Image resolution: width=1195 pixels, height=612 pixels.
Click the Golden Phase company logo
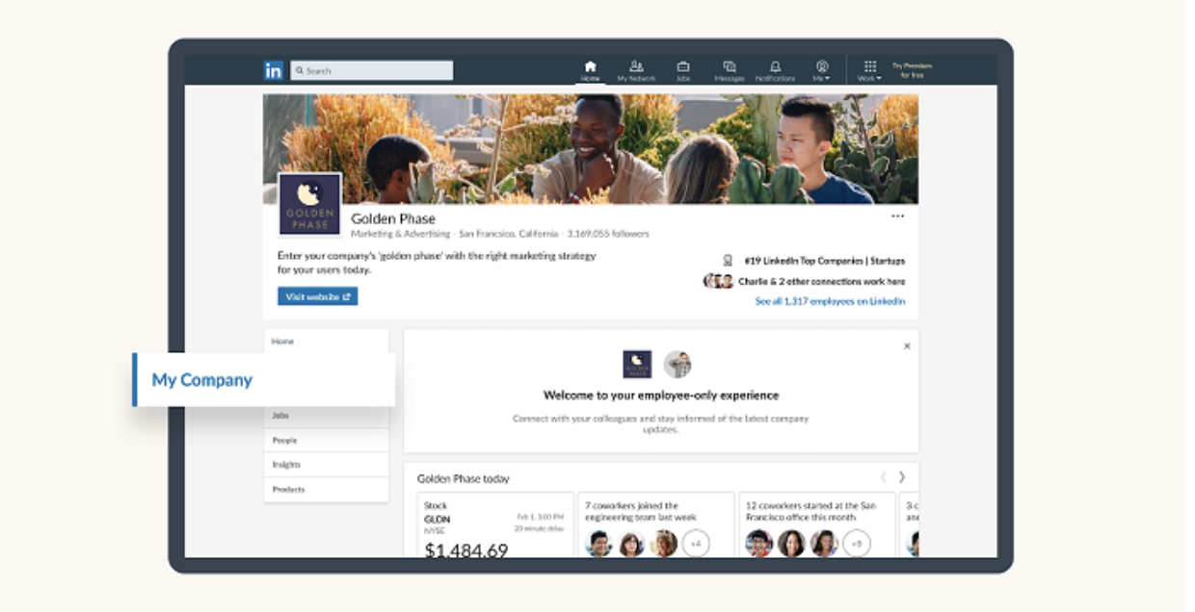click(x=309, y=205)
